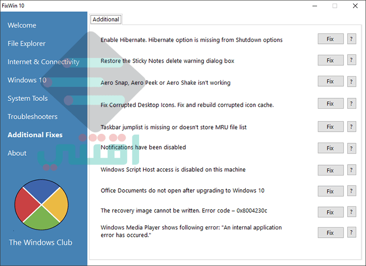Open help for Taskbar jumplist fix
This screenshot has width=366, height=266.
coord(351,126)
